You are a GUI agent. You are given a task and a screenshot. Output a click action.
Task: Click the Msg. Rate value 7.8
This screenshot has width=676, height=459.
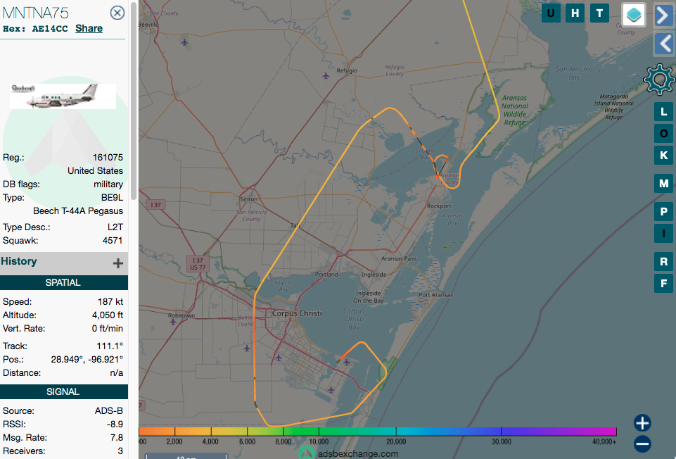[116, 437]
